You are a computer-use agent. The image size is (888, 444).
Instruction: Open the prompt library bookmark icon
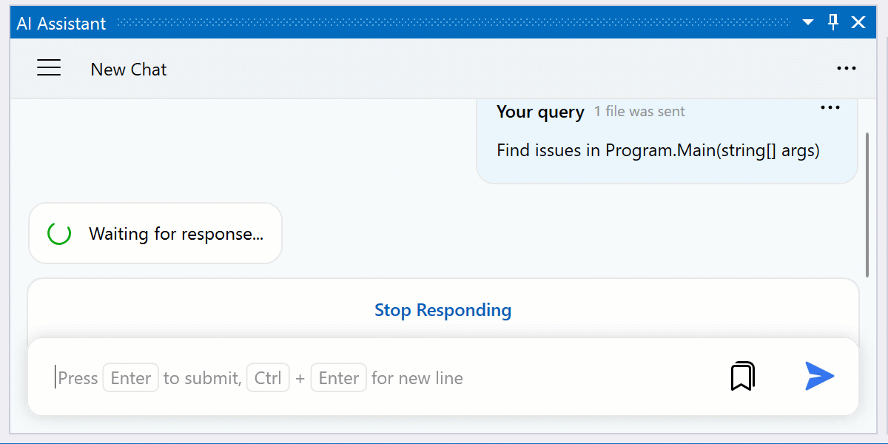[742, 376]
